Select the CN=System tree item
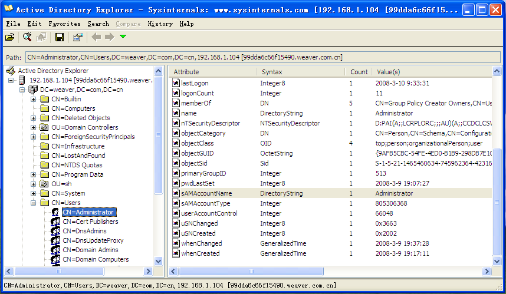Viewport: 506px width, 294px height. click(x=68, y=193)
